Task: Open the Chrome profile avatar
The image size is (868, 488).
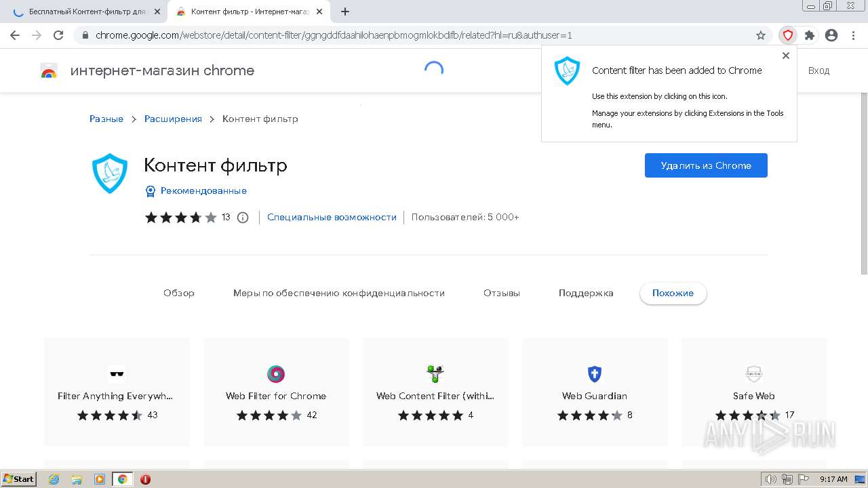Action: click(x=831, y=35)
